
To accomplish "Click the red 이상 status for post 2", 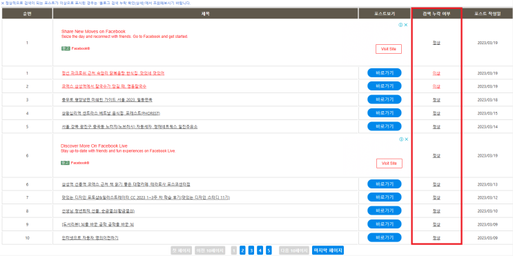I will [436, 86].
